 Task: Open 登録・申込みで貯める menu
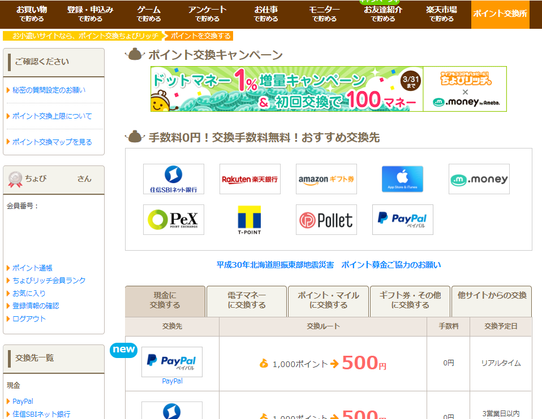point(90,14)
